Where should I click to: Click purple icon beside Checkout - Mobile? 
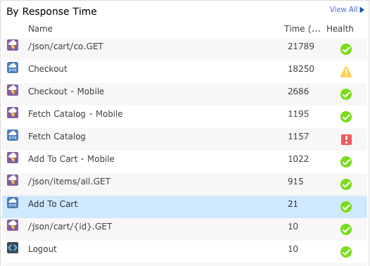[x=13, y=90]
